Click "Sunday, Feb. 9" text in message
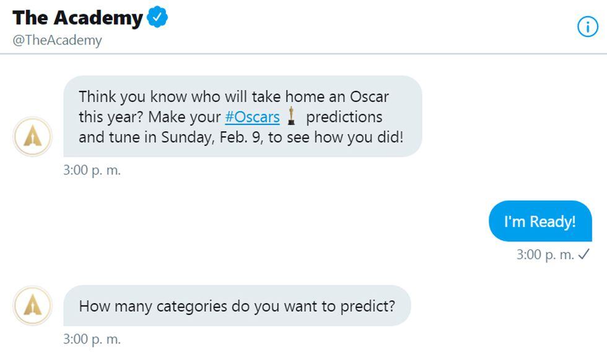 point(212,137)
